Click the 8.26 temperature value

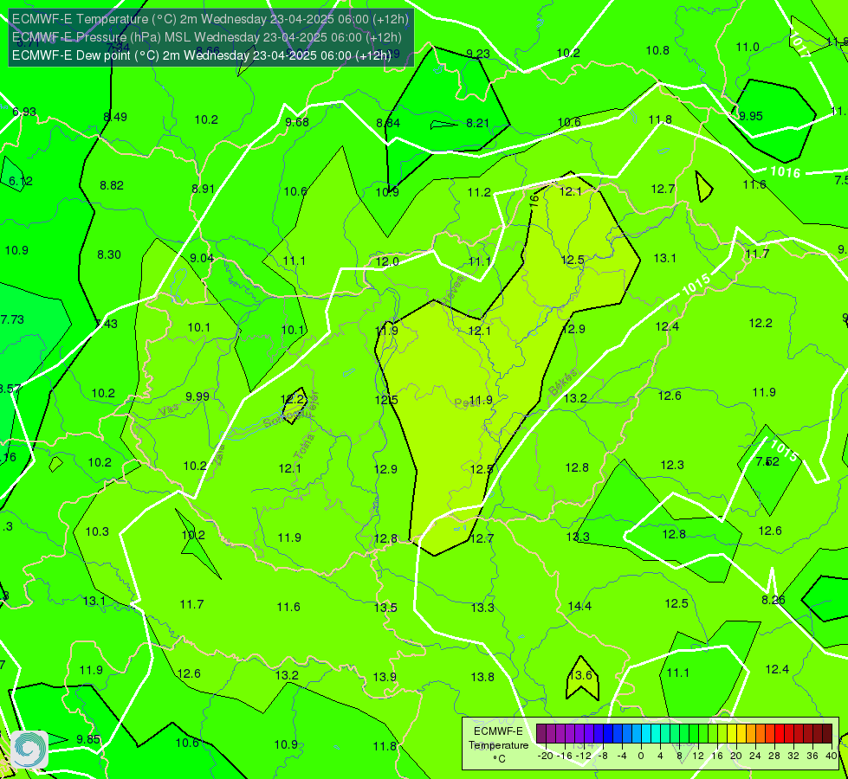click(x=774, y=600)
